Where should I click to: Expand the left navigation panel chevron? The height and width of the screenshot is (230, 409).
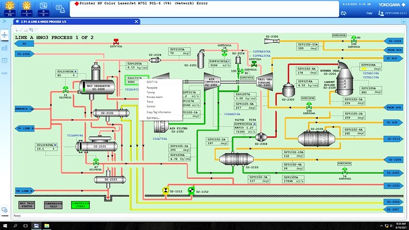coord(4,21)
